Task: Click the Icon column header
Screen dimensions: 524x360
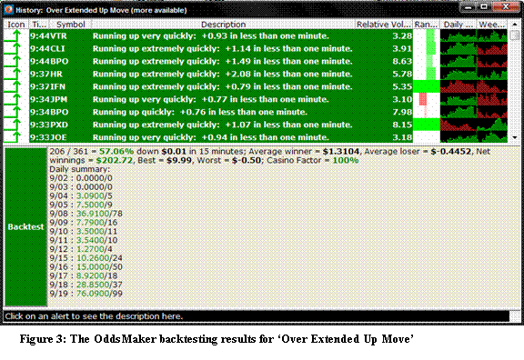Action: 16,25
